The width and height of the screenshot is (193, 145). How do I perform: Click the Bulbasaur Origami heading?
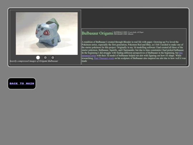(x=97, y=33)
